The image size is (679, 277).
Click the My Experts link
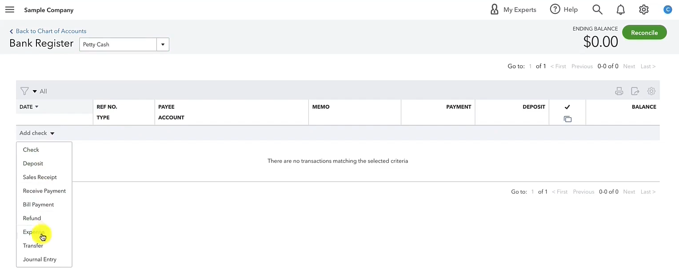pyautogui.click(x=513, y=9)
